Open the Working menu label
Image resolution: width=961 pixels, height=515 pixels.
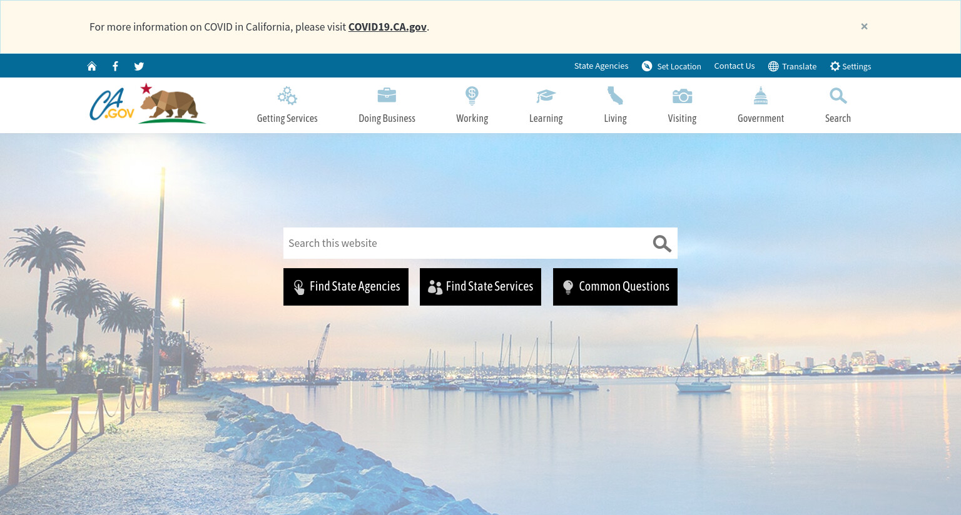pos(472,118)
